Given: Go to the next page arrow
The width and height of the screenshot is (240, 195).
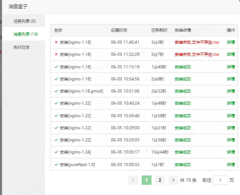Looking at the screenshot, I should [x=173, y=180].
